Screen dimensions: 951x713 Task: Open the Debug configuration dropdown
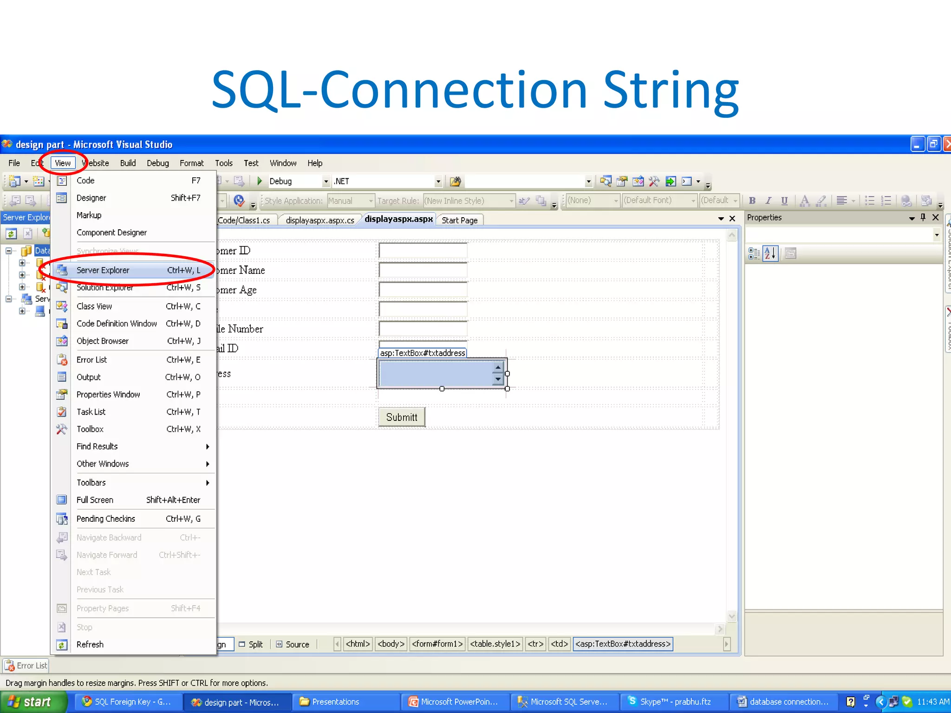pos(326,181)
